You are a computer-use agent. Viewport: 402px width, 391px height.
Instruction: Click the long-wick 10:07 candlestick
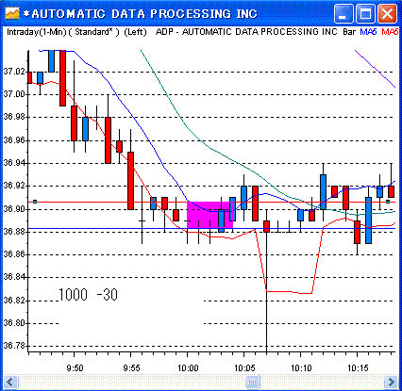266,226
